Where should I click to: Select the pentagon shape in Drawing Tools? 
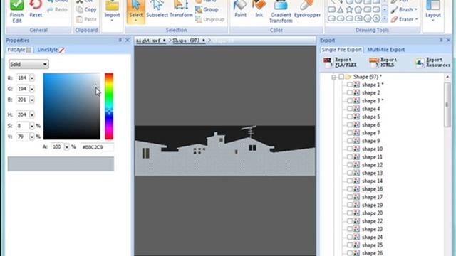pyautogui.click(x=358, y=9)
